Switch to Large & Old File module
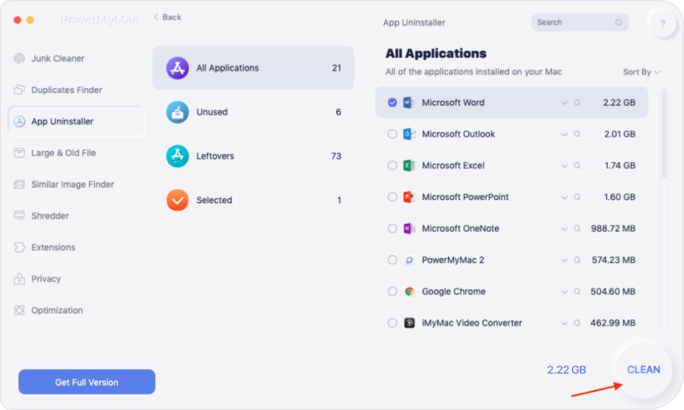 pyautogui.click(x=76, y=153)
